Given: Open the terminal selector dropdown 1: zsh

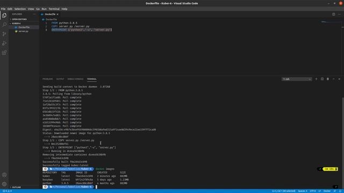Looking at the screenshot, I should coord(297,79).
